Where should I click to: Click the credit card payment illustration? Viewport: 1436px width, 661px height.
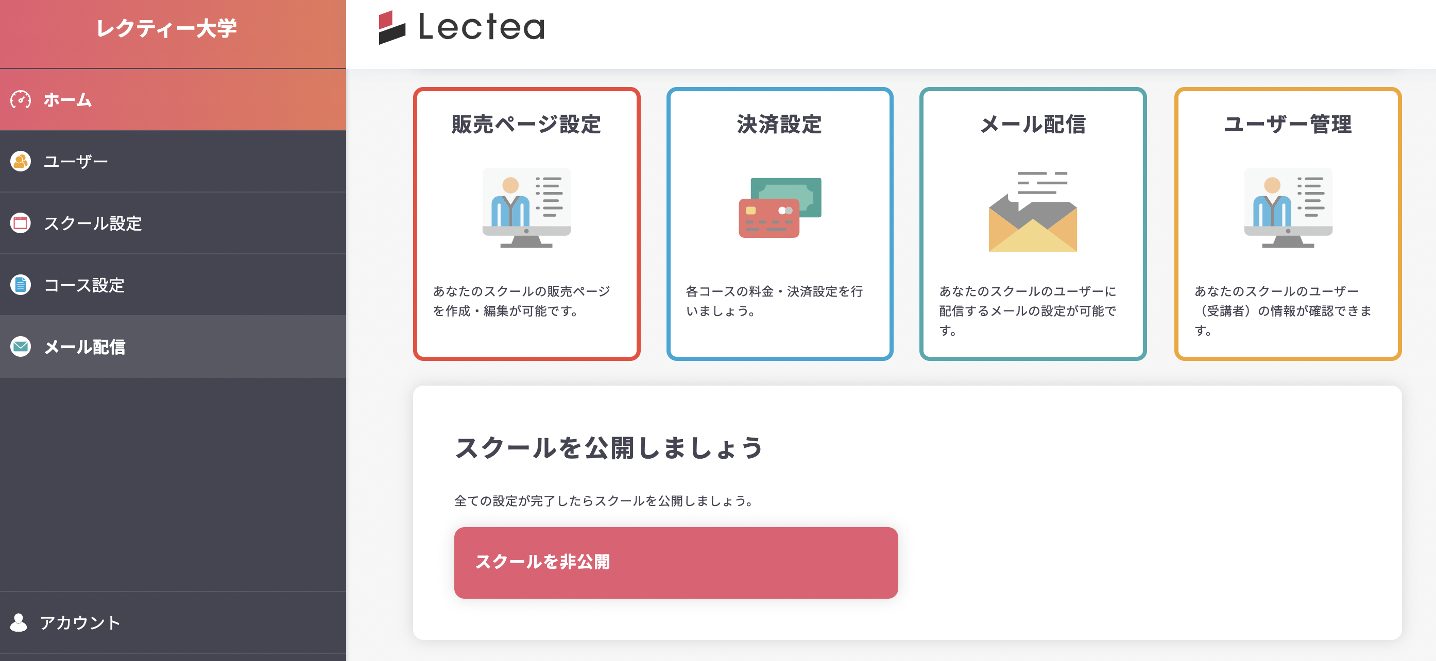click(x=779, y=208)
